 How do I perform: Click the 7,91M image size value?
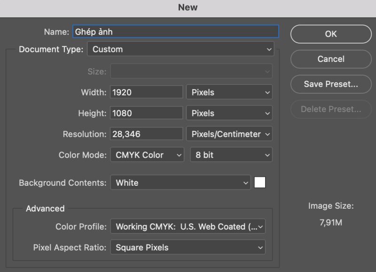pos(331,222)
